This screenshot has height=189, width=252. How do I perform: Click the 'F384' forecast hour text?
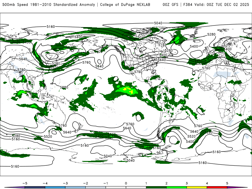(188, 4)
